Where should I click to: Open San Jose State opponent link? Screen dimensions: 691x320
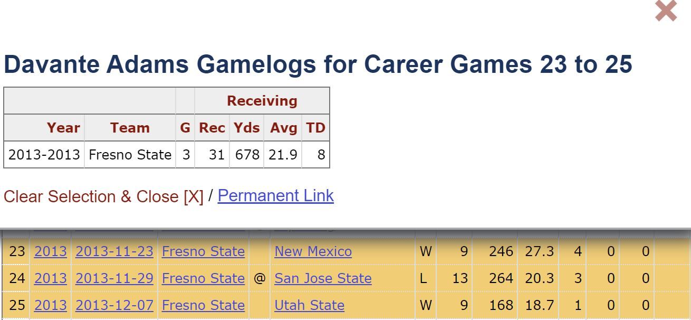pyautogui.click(x=323, y=278)
